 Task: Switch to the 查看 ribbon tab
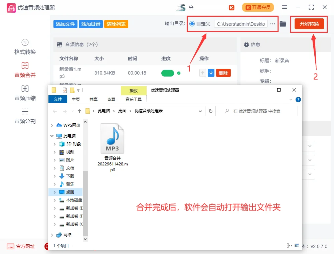[x=111, y=99]
